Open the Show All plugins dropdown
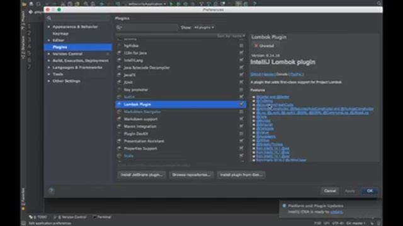The height and width of the screenshot is (226, 403). click(204, 28)
